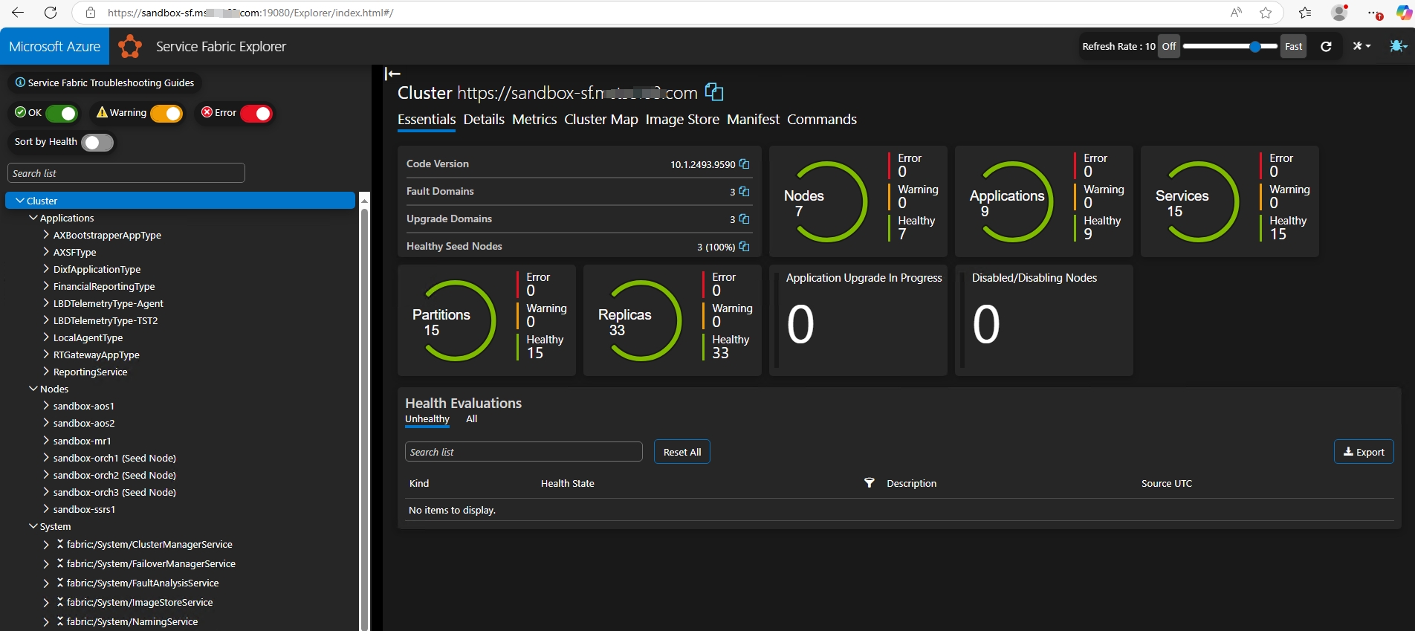Open the Manifest tab
1415x631 pixels.
tap(753, 119)
